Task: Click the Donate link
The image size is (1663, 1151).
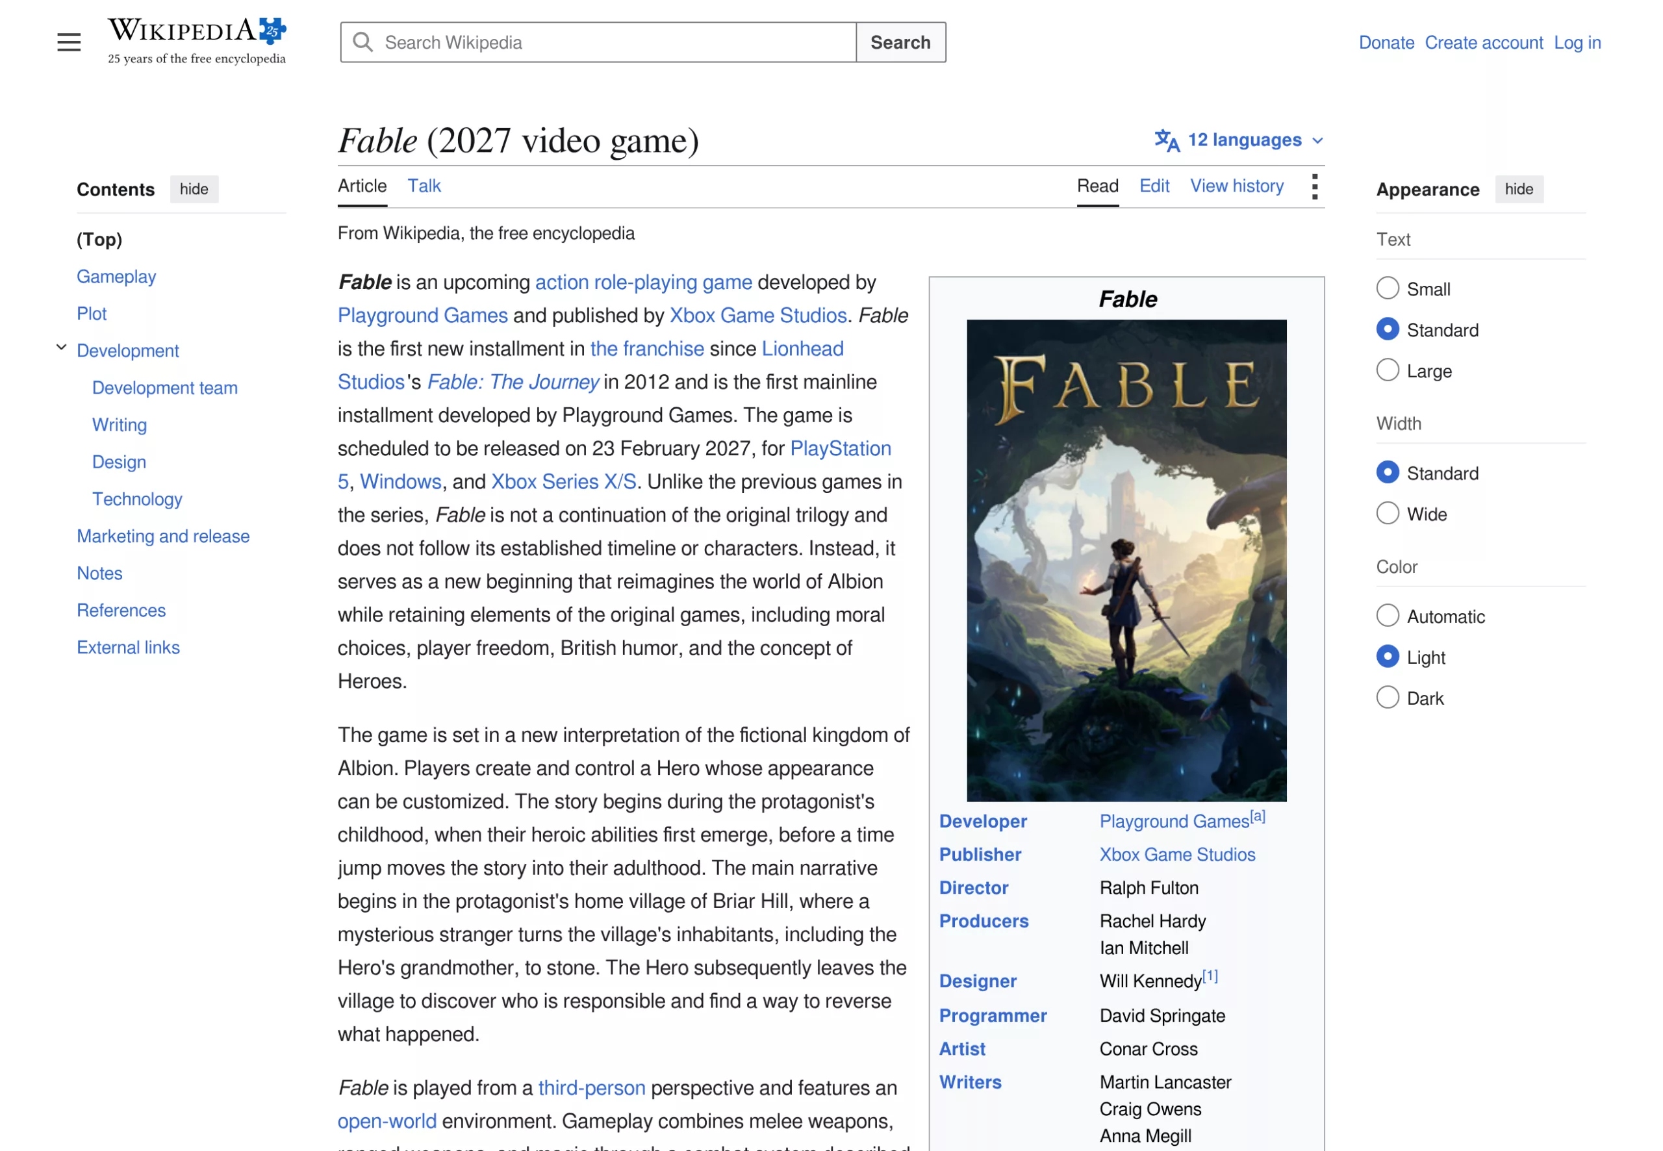Action: (x=1386, y=43)
